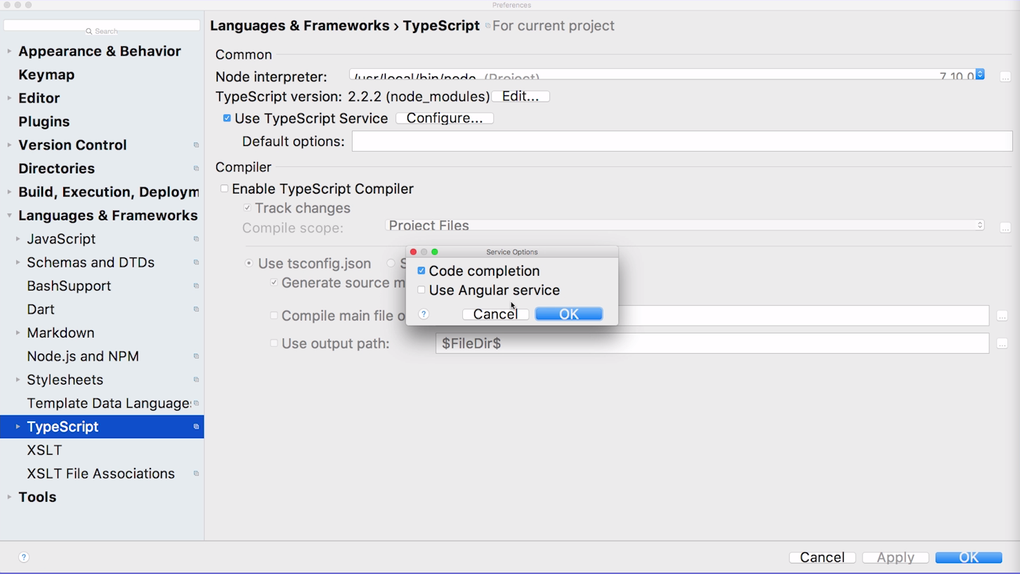Click project-level icon on TypeScript row
1020x574 pixels.
196,427
